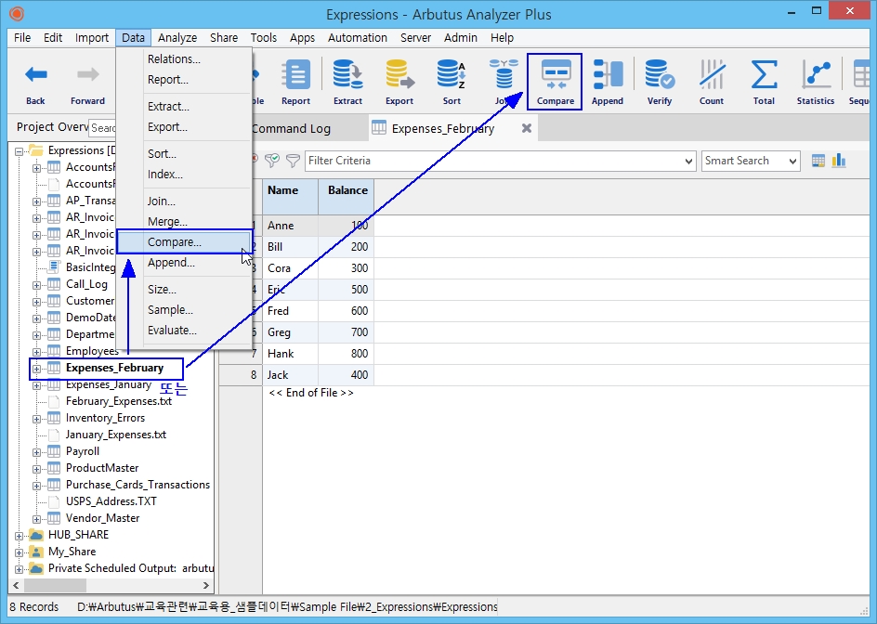Open the Report toolbar icon

295,75
